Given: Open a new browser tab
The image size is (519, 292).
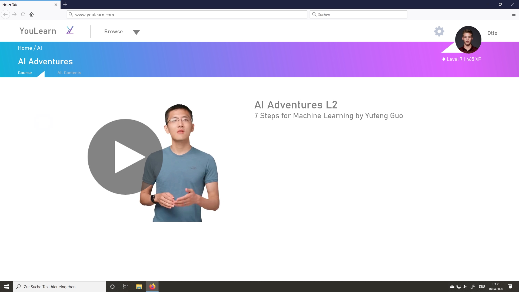Looking at the screenshot, I should (65, 5).
